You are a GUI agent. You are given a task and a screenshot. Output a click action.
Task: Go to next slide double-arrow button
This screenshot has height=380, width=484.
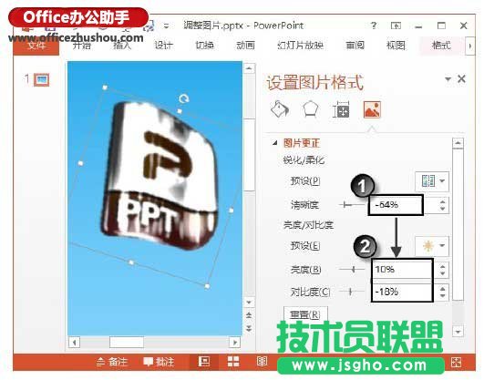(x=249, y=328)
